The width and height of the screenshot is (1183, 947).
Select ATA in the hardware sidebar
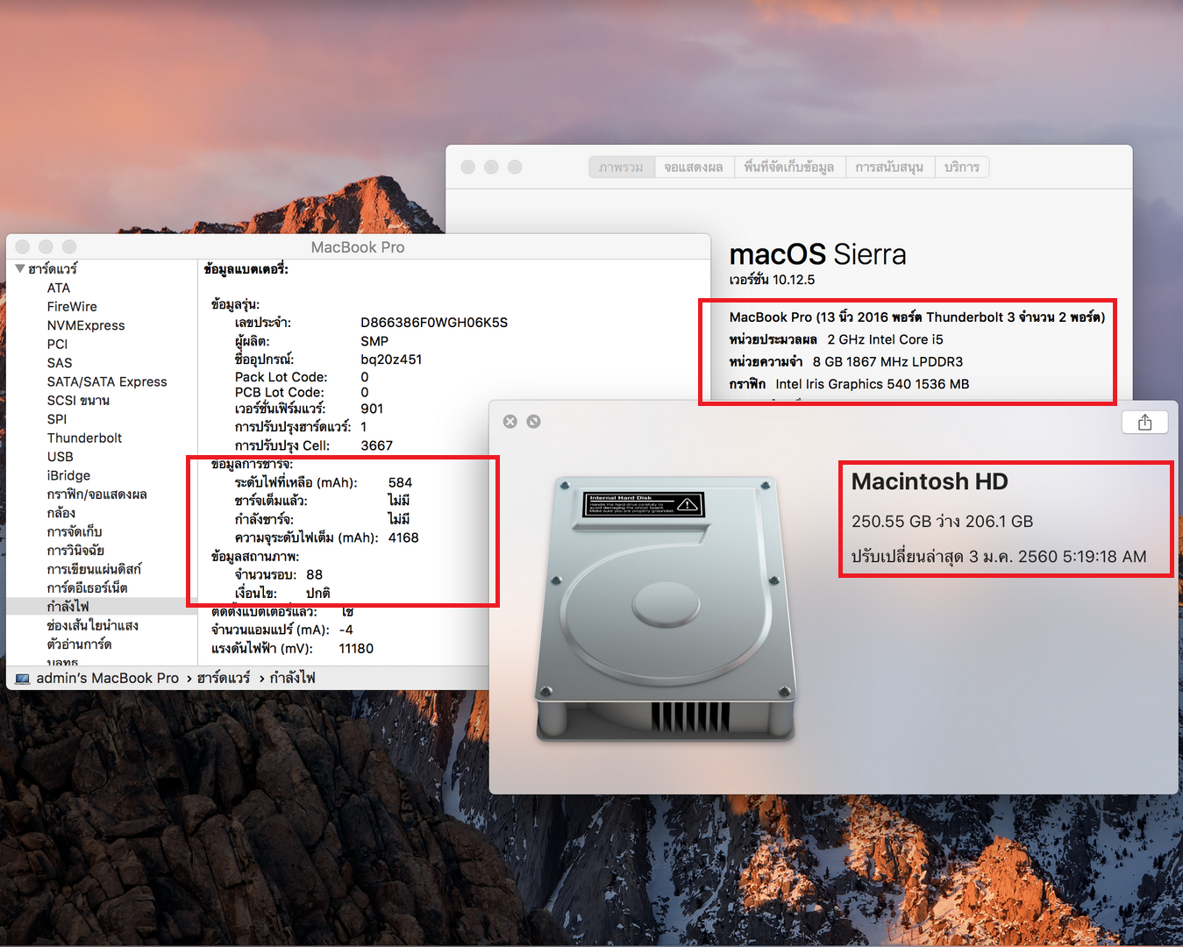[x=59, y=288]
